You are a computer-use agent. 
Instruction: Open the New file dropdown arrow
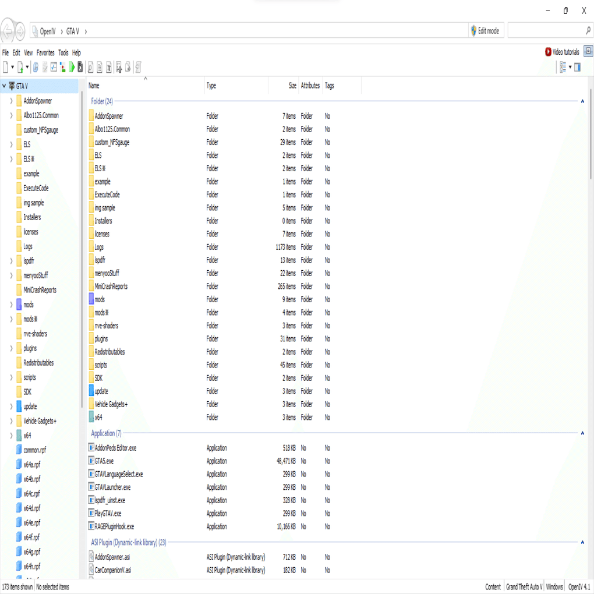pyautogui.click(x=12, y=68)
